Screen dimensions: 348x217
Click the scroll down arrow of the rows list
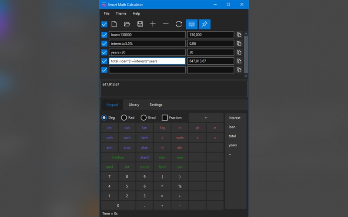click(x=246, y=76)
